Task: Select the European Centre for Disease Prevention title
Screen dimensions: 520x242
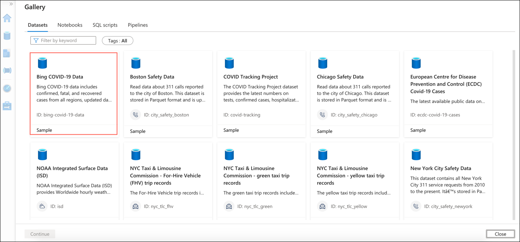Action: (446, 84)
